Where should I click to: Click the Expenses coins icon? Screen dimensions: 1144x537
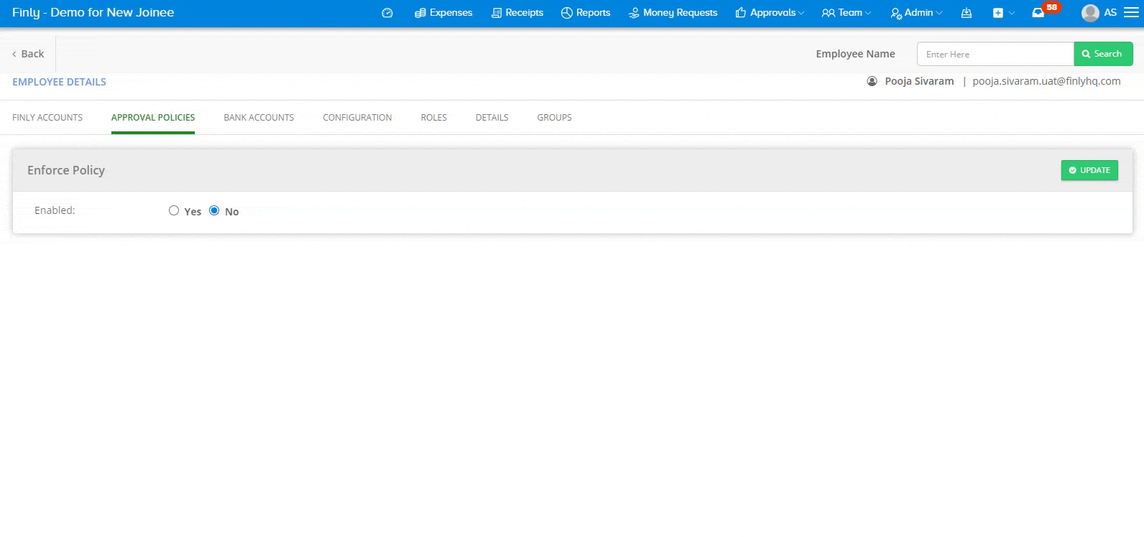[420, 13]
